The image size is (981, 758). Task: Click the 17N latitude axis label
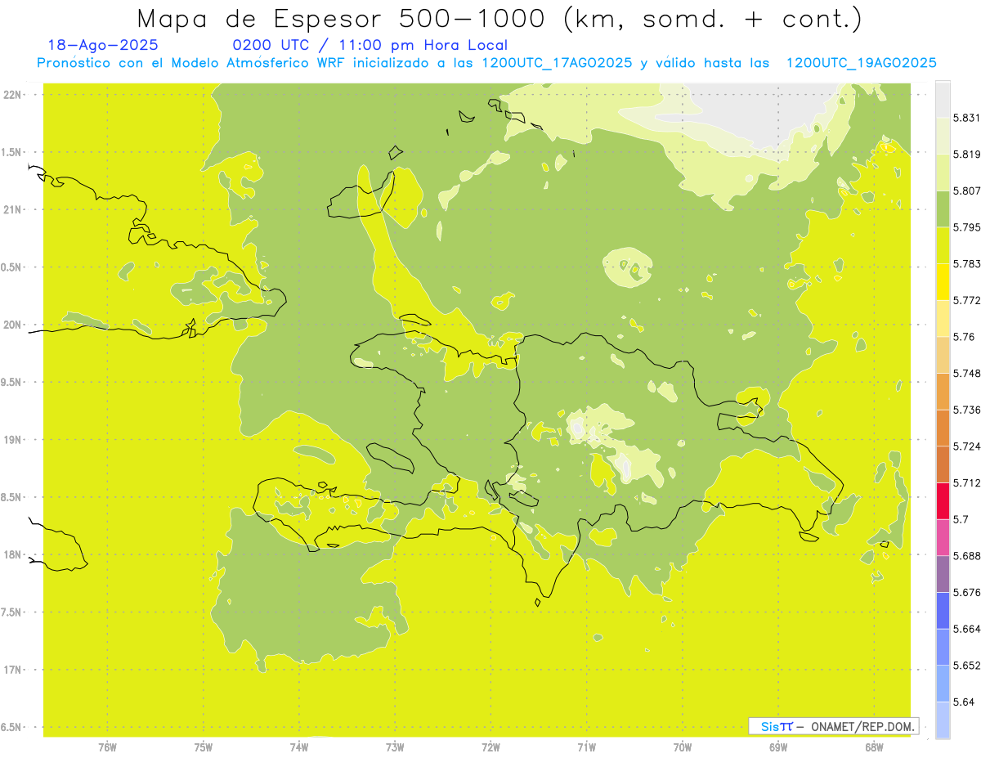pos(13,670)
